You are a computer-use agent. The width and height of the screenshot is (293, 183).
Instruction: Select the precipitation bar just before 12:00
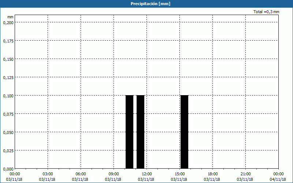141,132
